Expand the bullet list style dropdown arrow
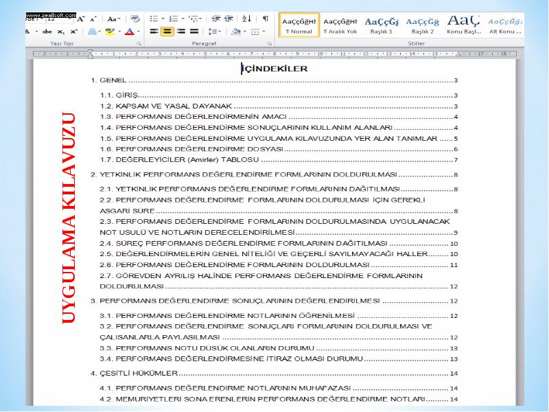The width and height of the screenshot is (549, 412). [163, 19]
